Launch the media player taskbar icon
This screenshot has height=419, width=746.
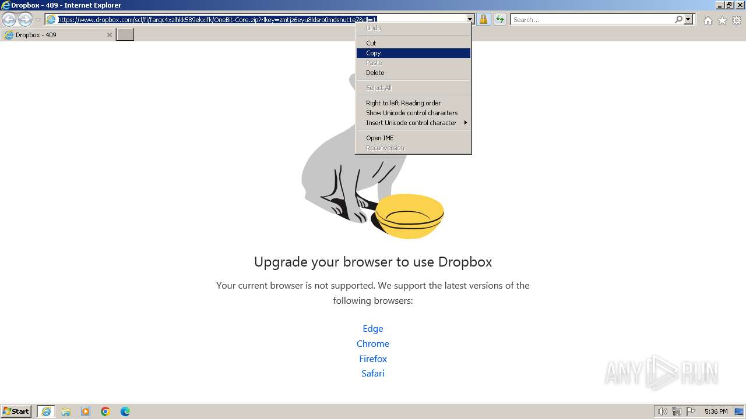86,411
